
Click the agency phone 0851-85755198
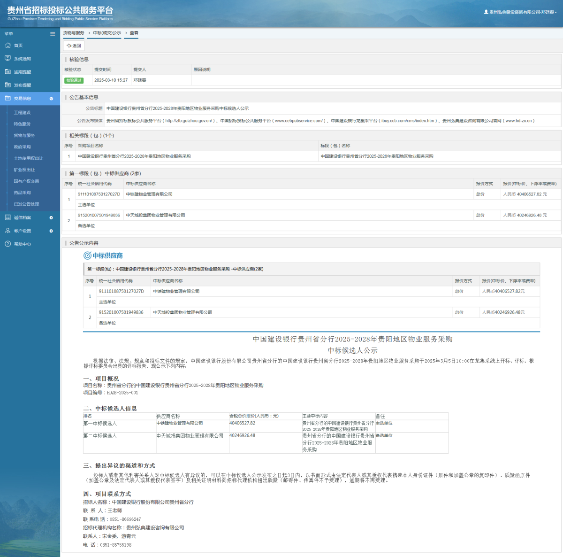tap(116, 545)
